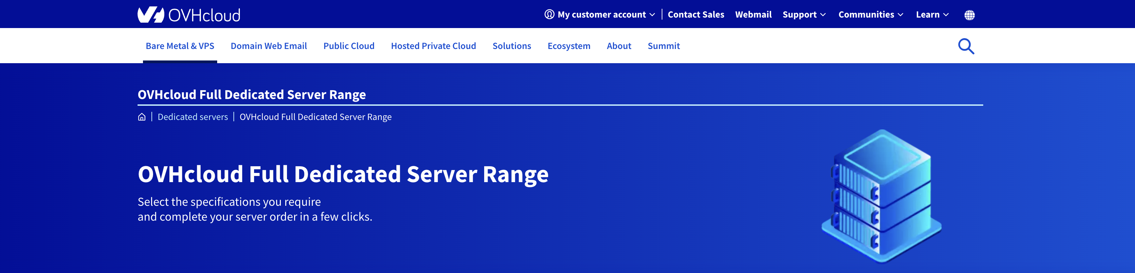The width and height of the screenshot is (1135, 273).
Task: Expand the Support dropdown
Action: click(804, 15)
